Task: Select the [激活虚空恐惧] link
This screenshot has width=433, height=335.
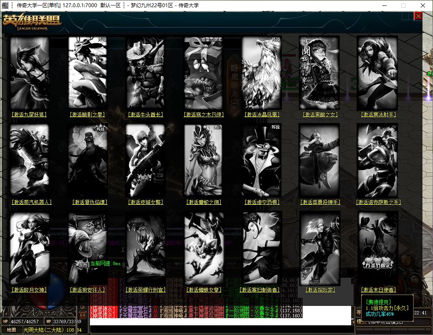Action: click(262, 202)
